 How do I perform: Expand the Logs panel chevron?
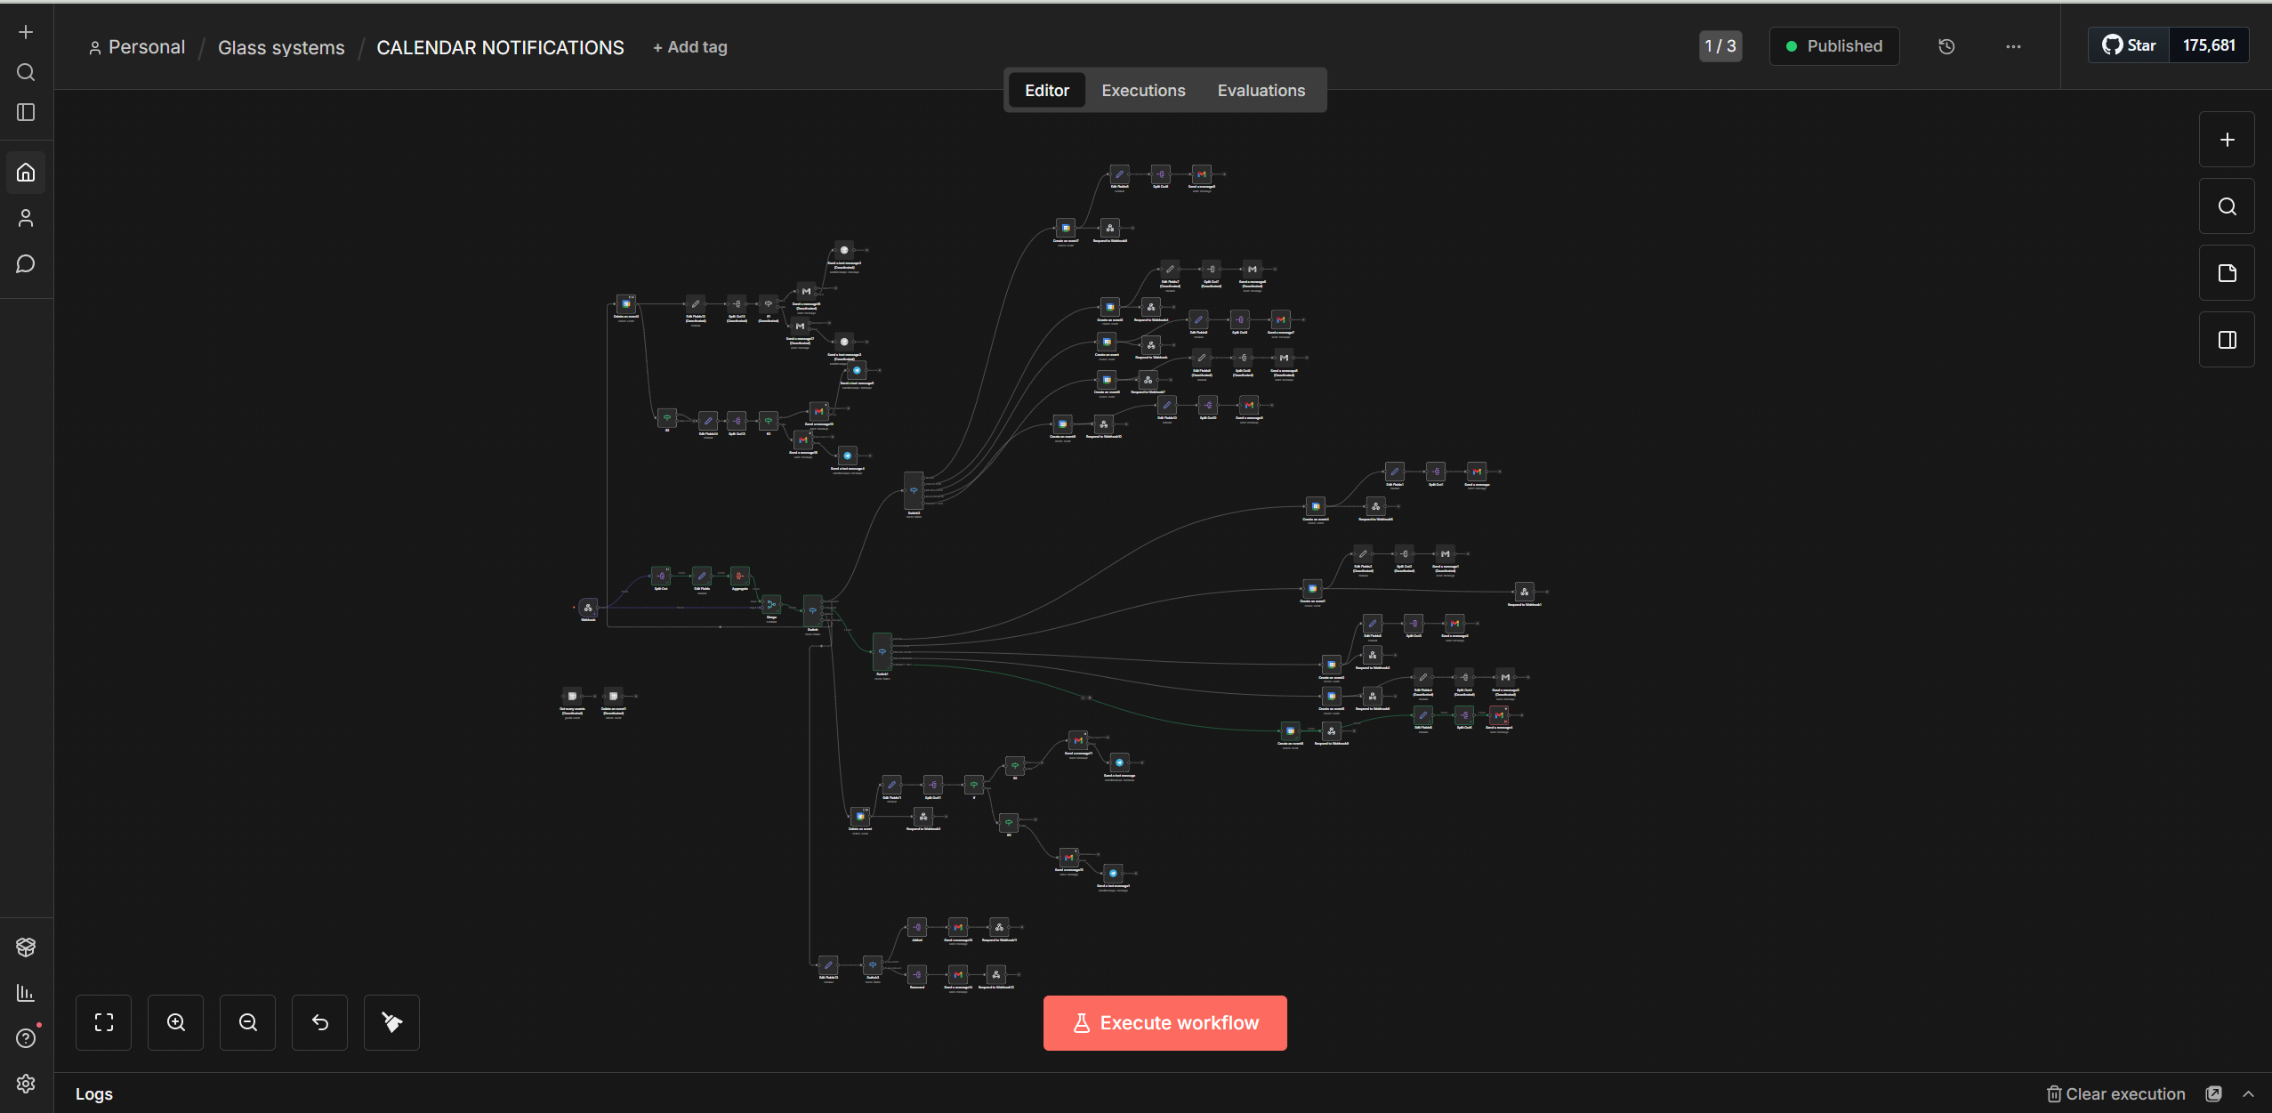click(x=2248, y=1094)
